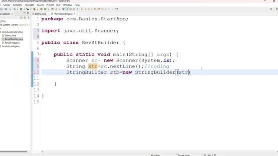Click the magnifier search icon at top right
The image size is (278, 156).
(271, 9)
